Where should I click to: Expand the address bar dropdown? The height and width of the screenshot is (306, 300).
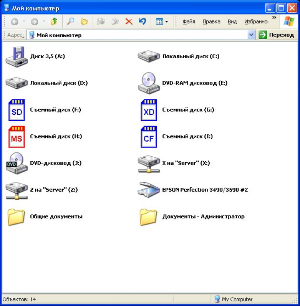coord(251,35)
